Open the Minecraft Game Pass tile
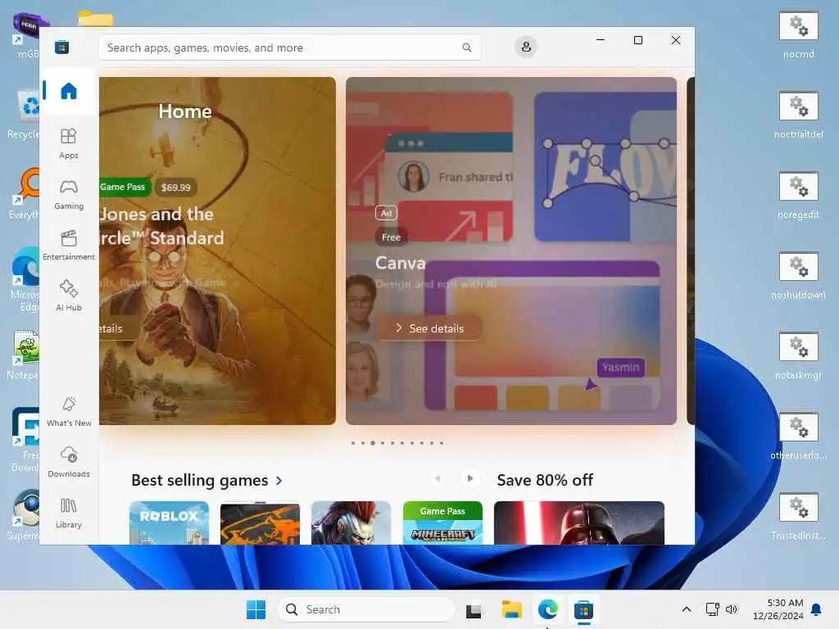 pyautogui.click(x=442, y=523)
